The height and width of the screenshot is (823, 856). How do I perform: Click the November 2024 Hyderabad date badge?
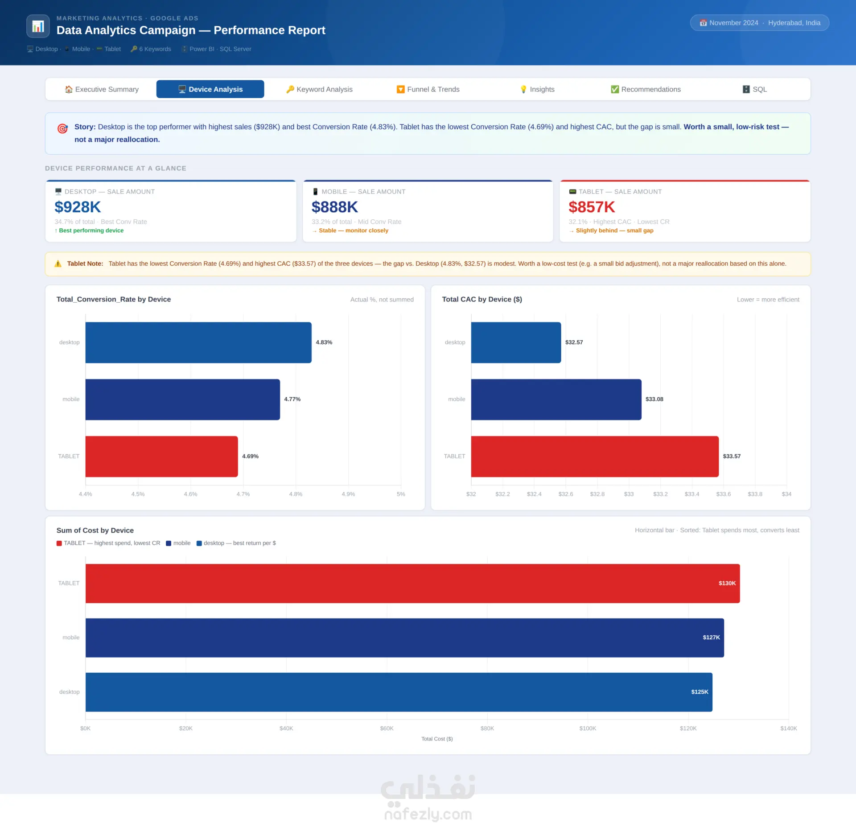760,23
